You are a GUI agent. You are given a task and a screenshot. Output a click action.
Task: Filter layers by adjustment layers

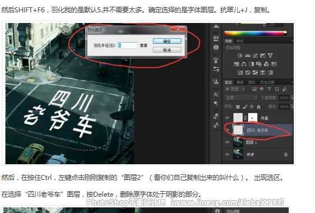click(x=262, y=89)
